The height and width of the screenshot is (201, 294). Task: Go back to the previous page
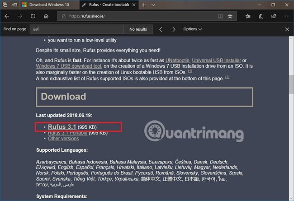coord(7,16)
